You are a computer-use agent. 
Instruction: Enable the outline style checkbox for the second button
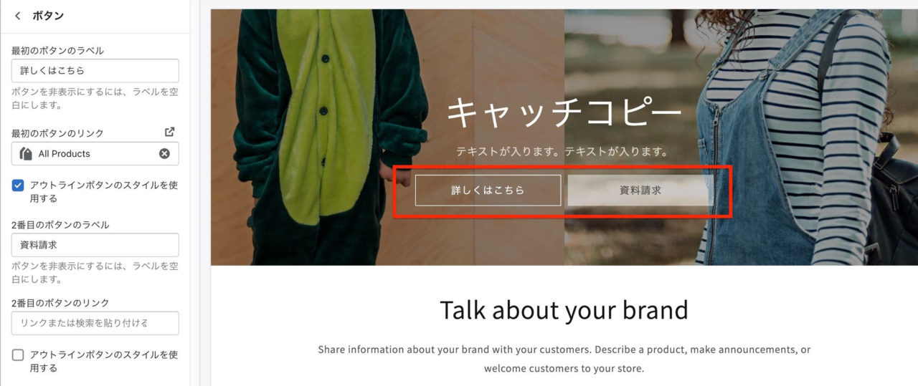pyautogui.click(x=18, y=355)
